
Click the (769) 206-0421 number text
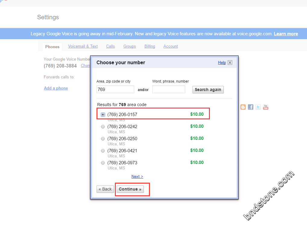point(122,151)
